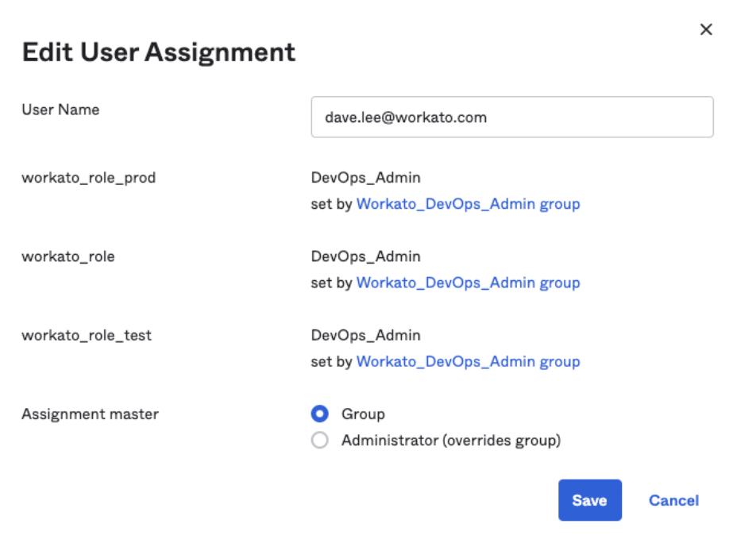Click the DevOps_Admin value for workato_role_test
The image size is (737, 543).
pyautogui.click(x=365, y=335)
